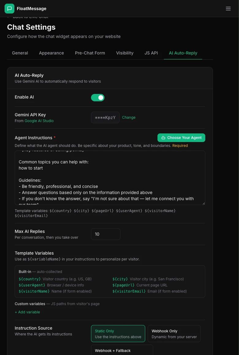Open the Visibility tab
239x355 pixels.
(125, 53)
